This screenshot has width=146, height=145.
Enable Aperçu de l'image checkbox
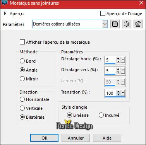tap(103, 14)
